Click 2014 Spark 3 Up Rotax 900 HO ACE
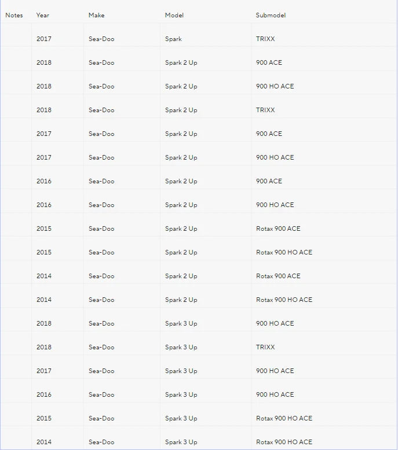 (x=284, y=442)
